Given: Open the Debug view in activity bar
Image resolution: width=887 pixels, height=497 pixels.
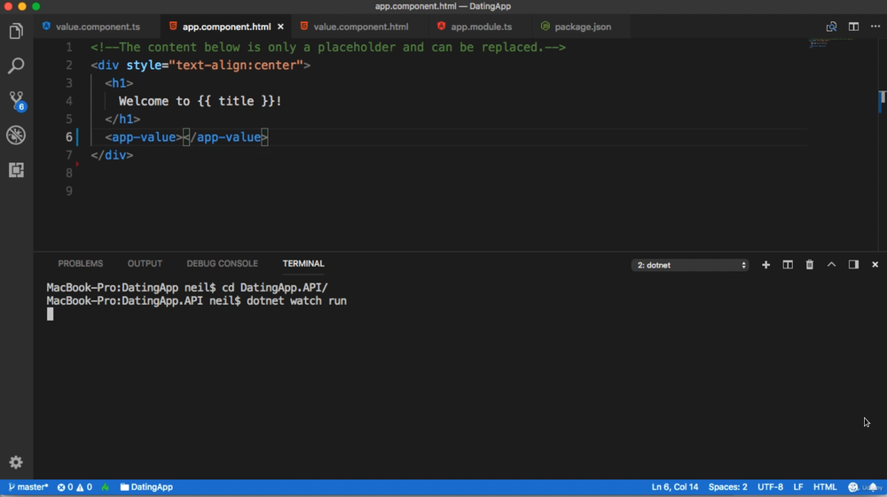Looking at the screenshot, I should coord(16,135).
